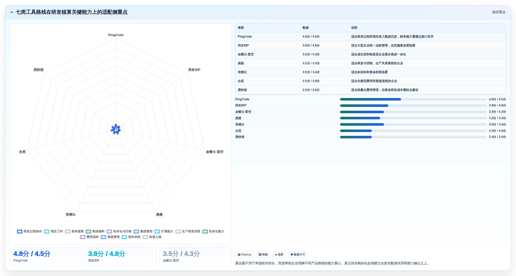Viewport: 516px width, 276px height.
Task: Click the 浪潮云 radar axis label
Action: coord(70,215)
